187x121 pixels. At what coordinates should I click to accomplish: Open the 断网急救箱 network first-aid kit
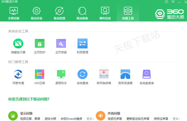pyautogui.click(x=104, y=77)
